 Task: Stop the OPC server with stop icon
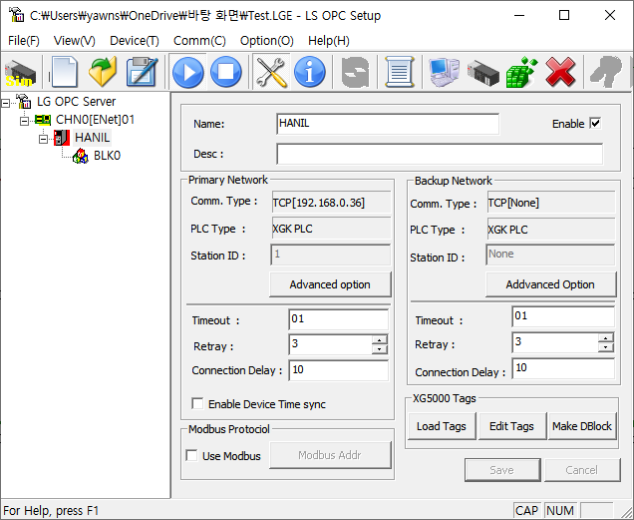click(x=226, y=72)
